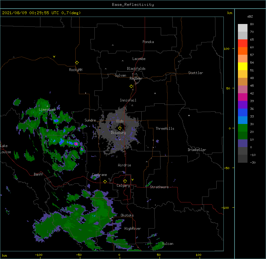
Task: Click the Strathmore city label
Action: (x=159, y=187)
